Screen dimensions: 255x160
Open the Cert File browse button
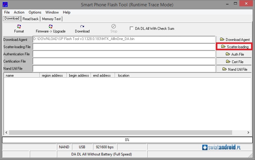(x=235, y=62)
